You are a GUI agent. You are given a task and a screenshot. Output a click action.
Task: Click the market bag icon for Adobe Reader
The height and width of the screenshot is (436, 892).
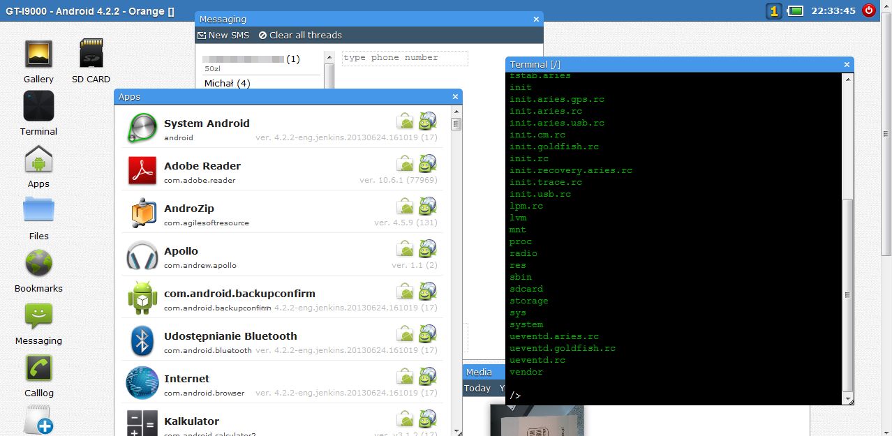(405, 163)
